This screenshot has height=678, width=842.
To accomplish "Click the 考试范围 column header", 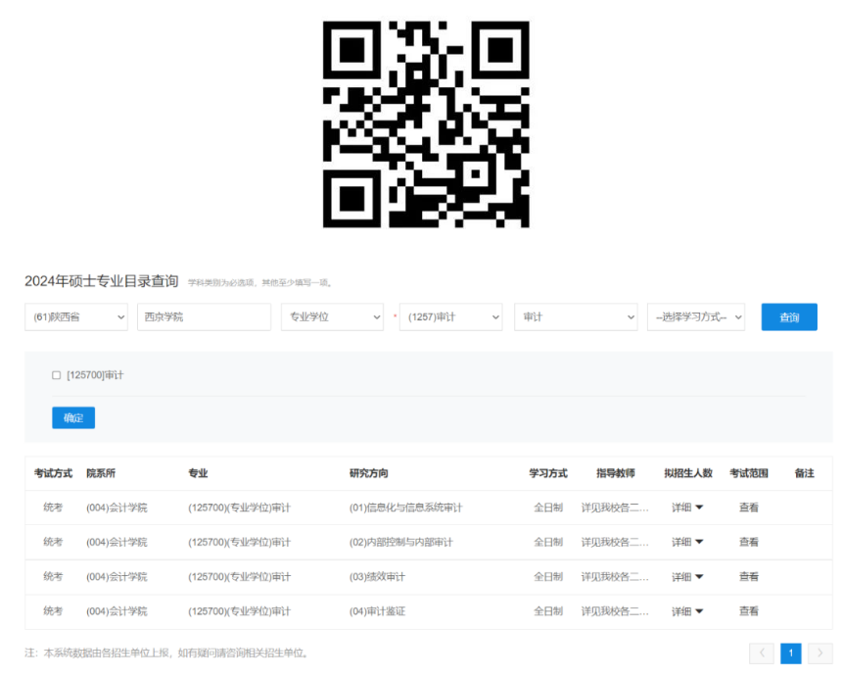I will (x=749, y=473).
